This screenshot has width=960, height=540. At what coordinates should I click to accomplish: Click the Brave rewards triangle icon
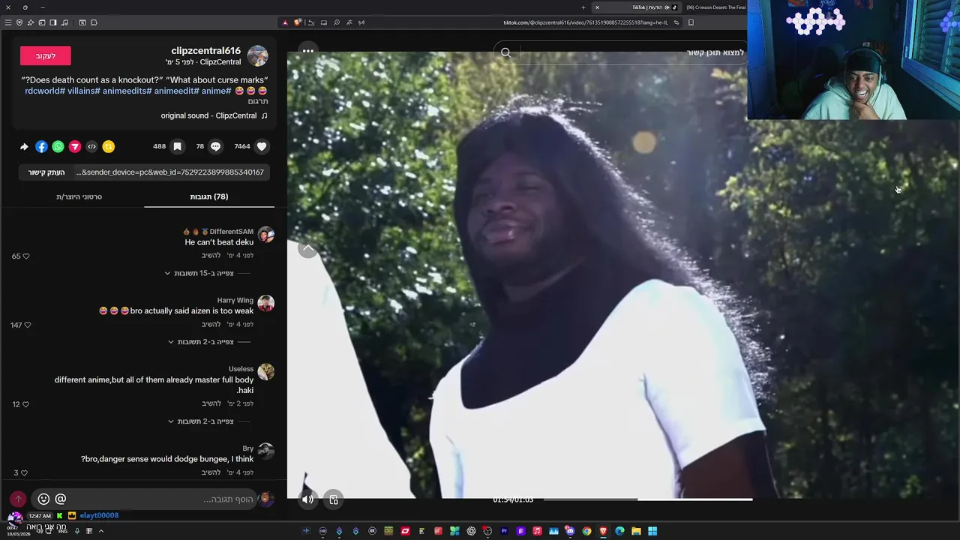coord(285,22)
